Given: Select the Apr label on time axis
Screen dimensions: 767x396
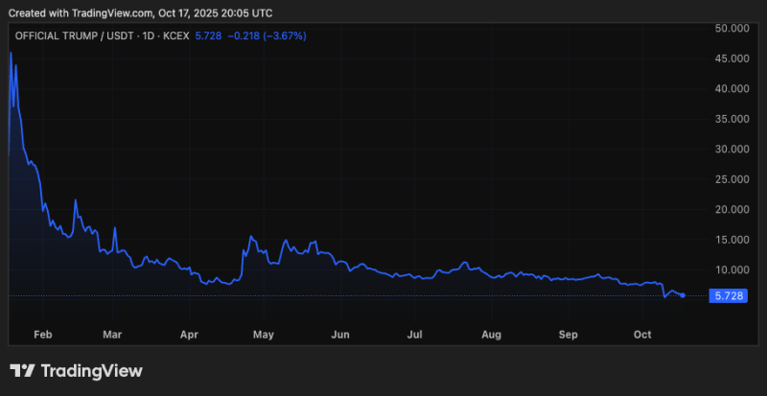Looking at the screenshot, I should pos(188,335).
